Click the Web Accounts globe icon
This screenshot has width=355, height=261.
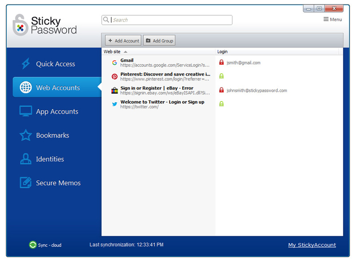click(x=26, y=87)
